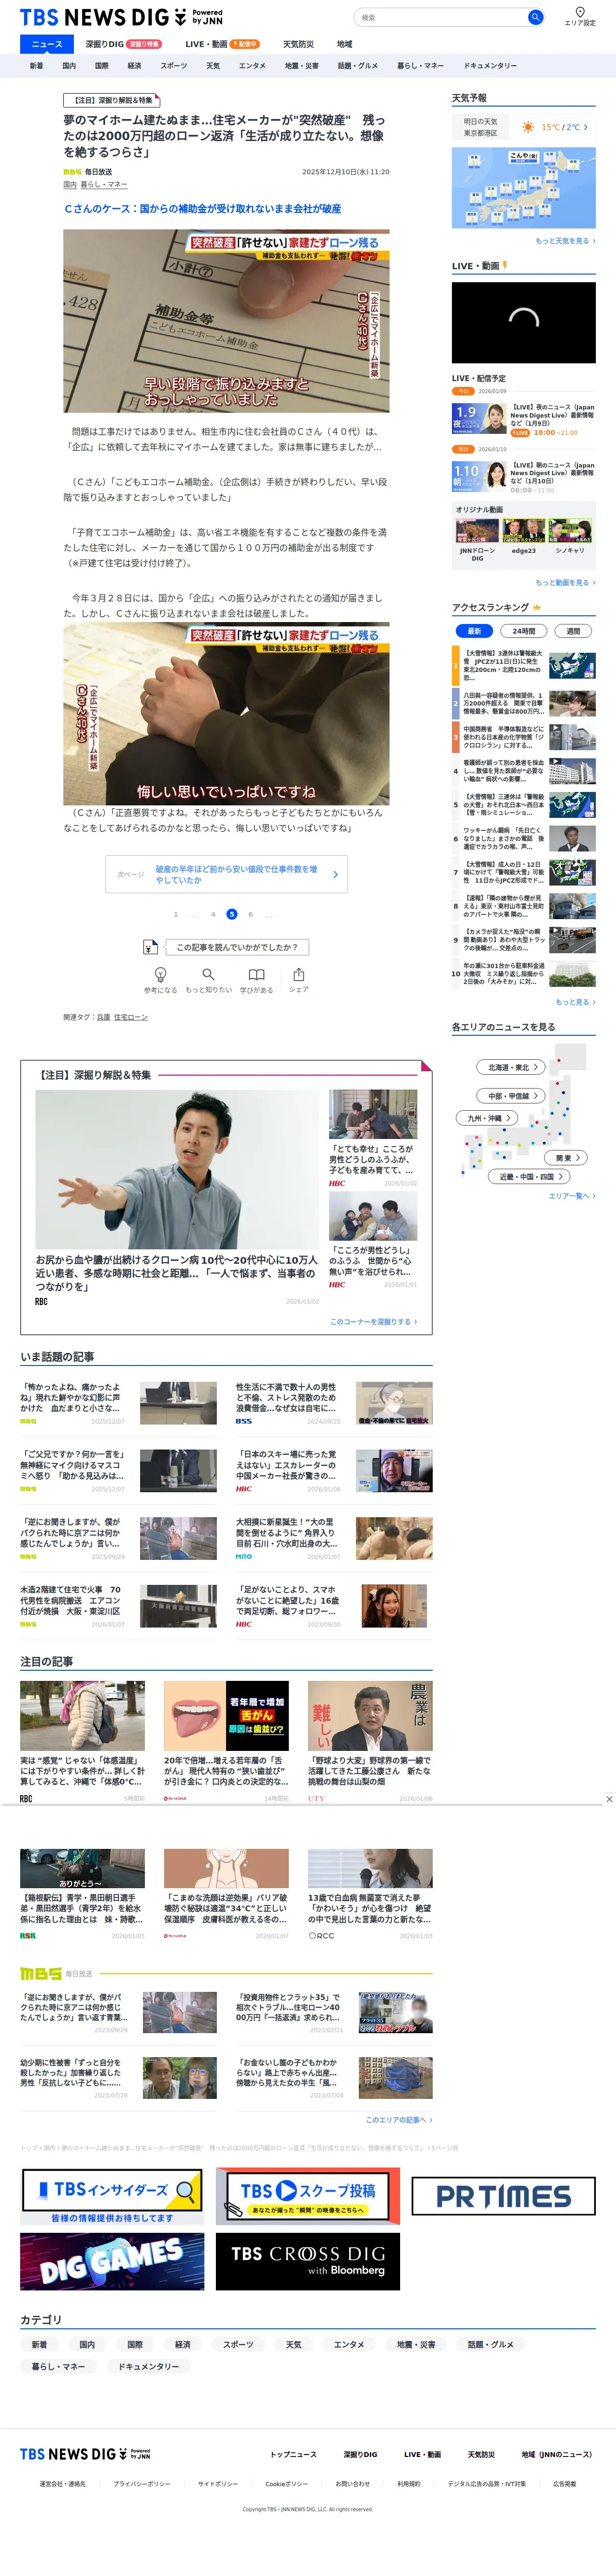Follow the もっと天気を見る link
The image size is (616, 2576).
click(x=565, y=241)
